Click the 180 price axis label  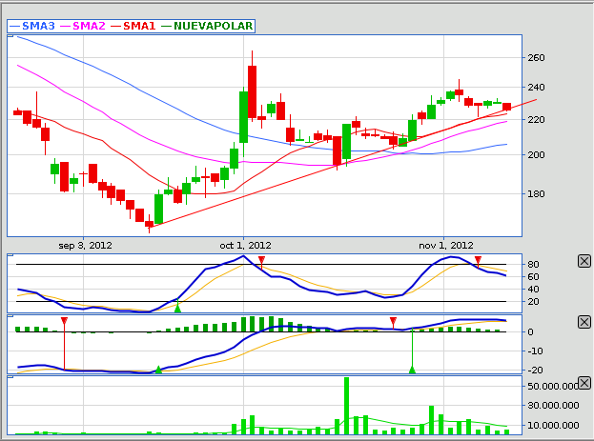point(536,193)
